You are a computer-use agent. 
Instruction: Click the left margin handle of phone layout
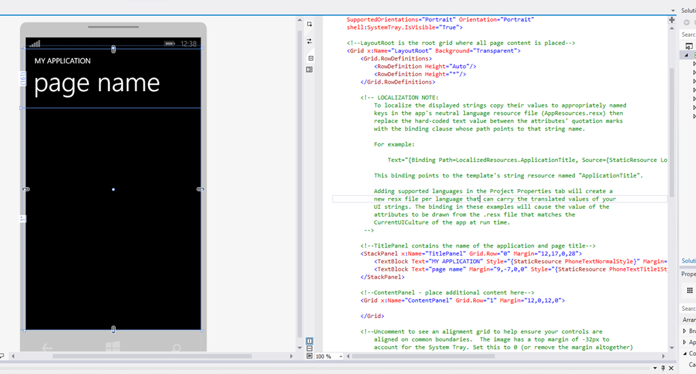click(x=26, y=189)
